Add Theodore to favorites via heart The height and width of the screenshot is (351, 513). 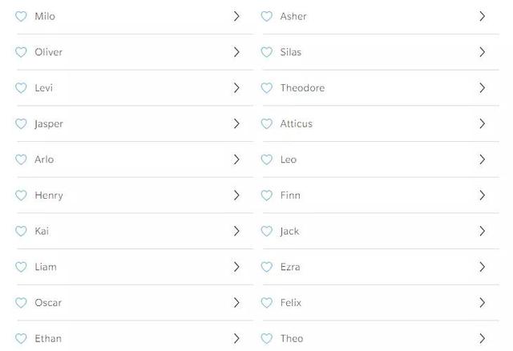coord(266,87)
